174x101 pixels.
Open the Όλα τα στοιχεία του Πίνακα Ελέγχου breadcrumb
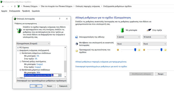click(x=57, y=6)
